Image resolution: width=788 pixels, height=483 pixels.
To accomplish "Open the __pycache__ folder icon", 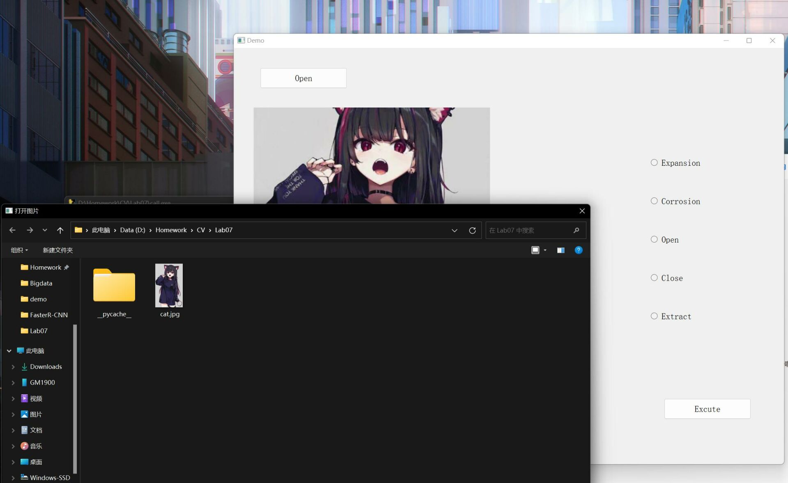I will [114, 286].
